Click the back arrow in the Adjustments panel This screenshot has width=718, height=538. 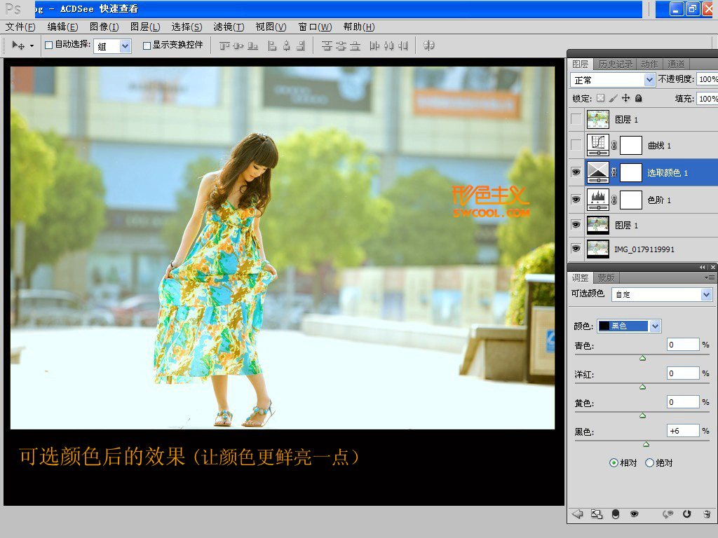pos(578,513)
